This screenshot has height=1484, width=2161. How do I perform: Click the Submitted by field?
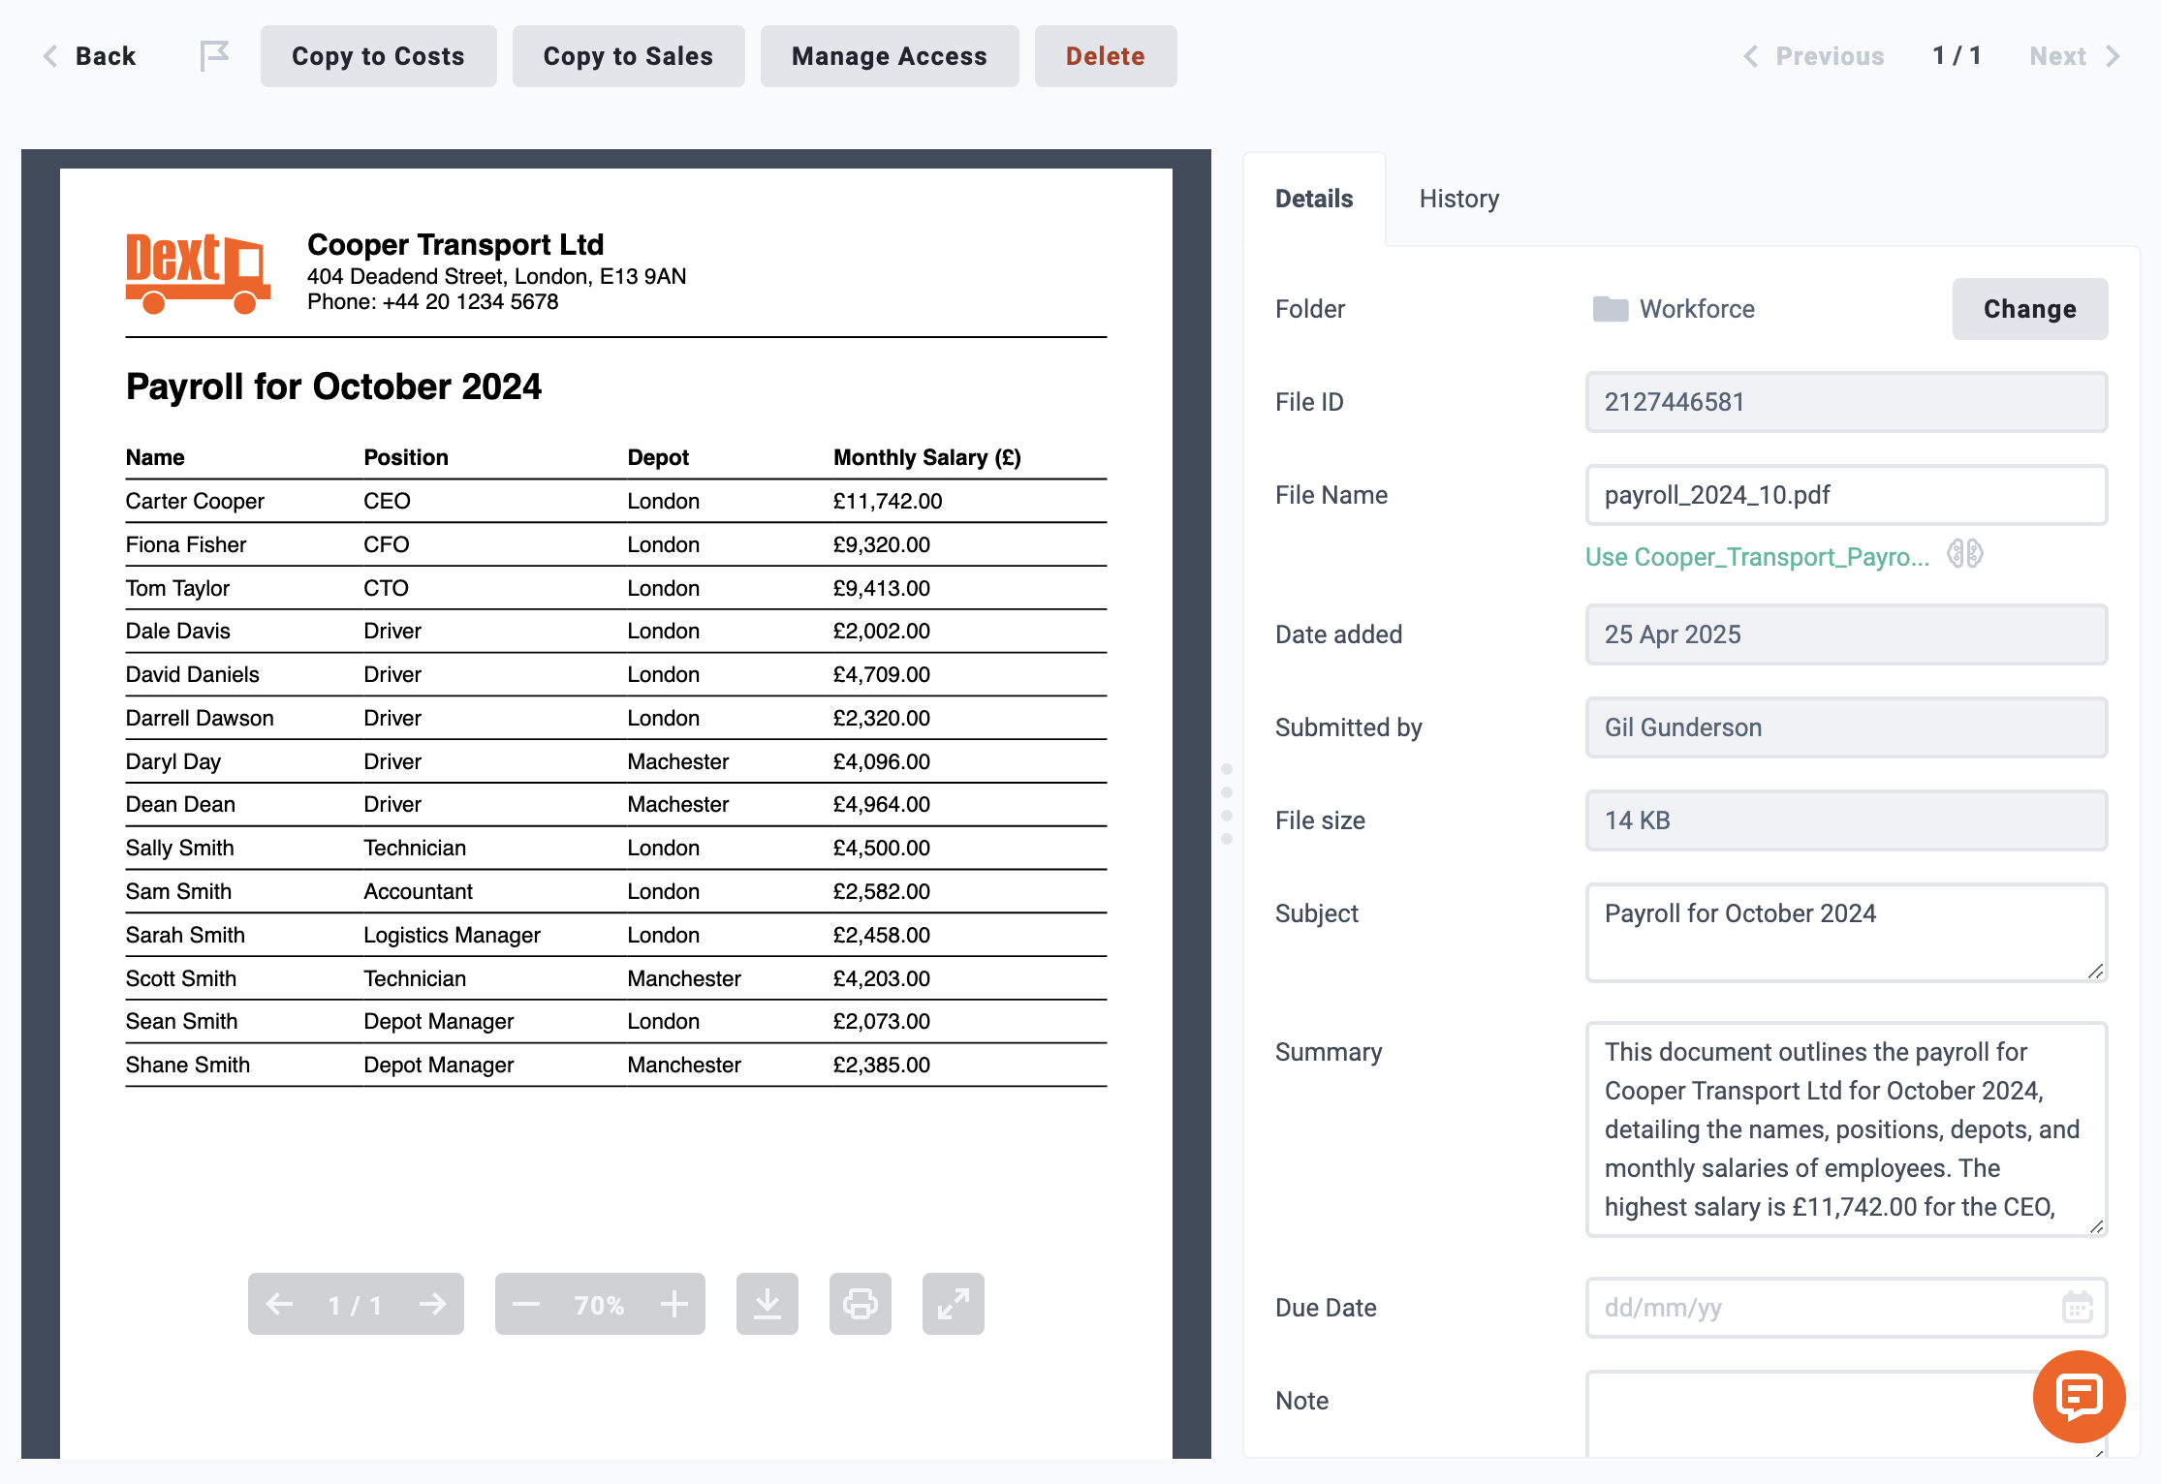pos(1846,727)
